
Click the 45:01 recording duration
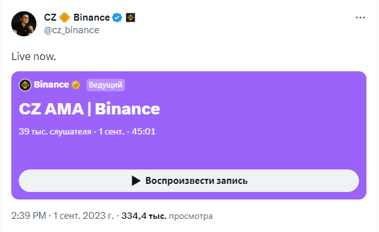click(144, 131)
